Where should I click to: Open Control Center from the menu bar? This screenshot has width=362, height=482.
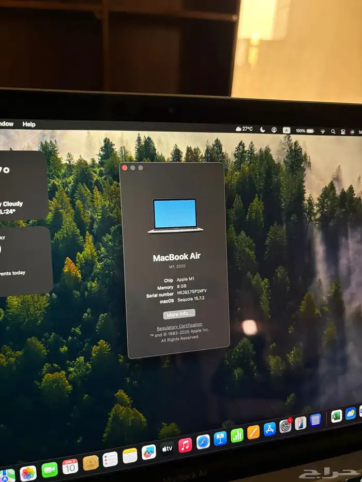[x=343, y=132]
